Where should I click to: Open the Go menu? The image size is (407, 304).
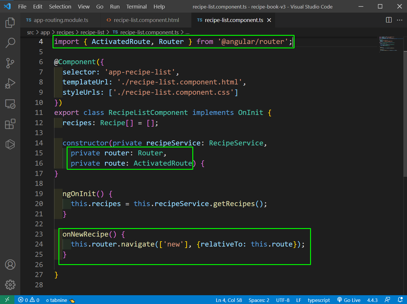pyautogui.click(x=100, y=6)
